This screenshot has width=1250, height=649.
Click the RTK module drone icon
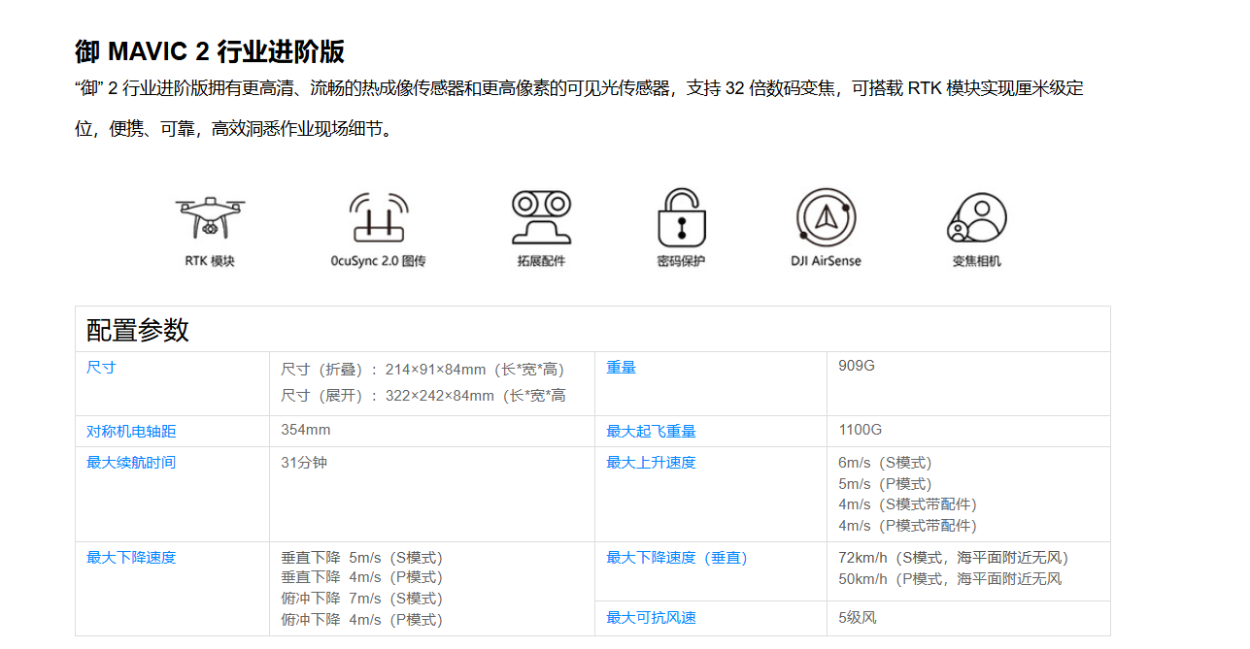click(x=210, y=217)
